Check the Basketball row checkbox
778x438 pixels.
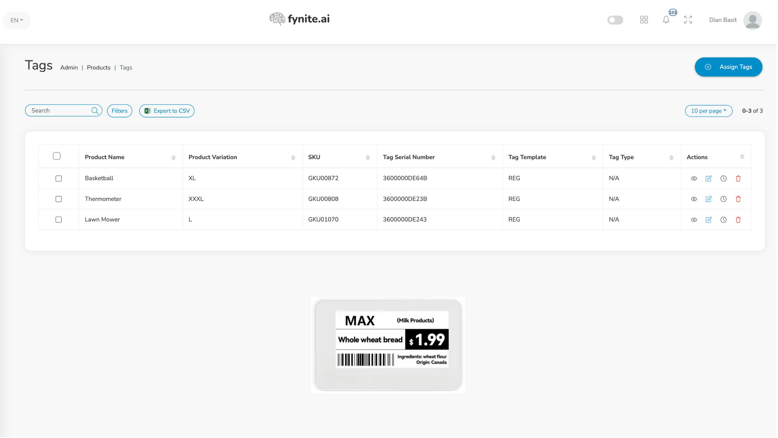pyautogui.click(x=59, y=179)
